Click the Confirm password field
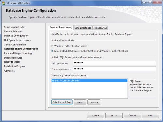The height and width of the screenshot is (122, 163). 114,69
